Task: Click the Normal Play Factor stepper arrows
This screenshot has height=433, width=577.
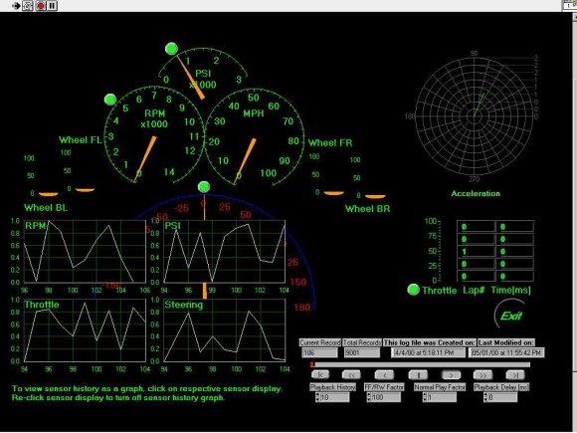Action: click(425, 397)
